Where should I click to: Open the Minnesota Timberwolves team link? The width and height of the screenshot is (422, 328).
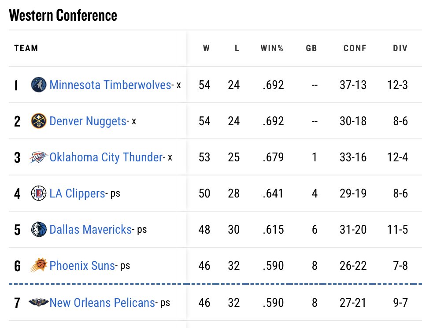(110, 85)
